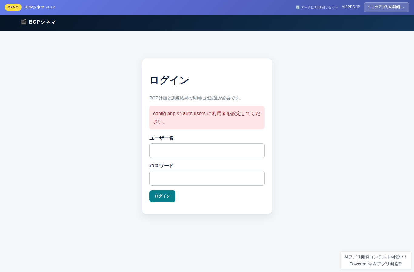Click the データは1日1回リセット text
This screenshot has height=272, width=414.
319,7
